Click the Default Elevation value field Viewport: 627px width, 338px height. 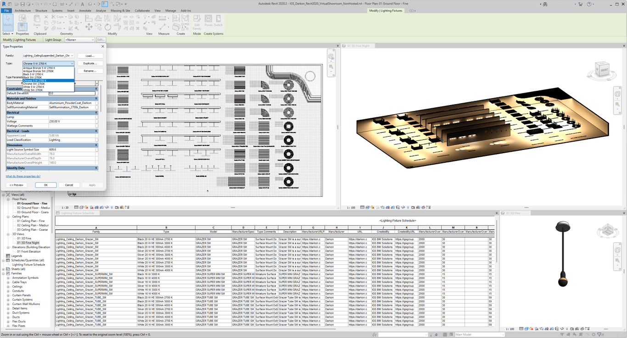click(x=72, y=93)
